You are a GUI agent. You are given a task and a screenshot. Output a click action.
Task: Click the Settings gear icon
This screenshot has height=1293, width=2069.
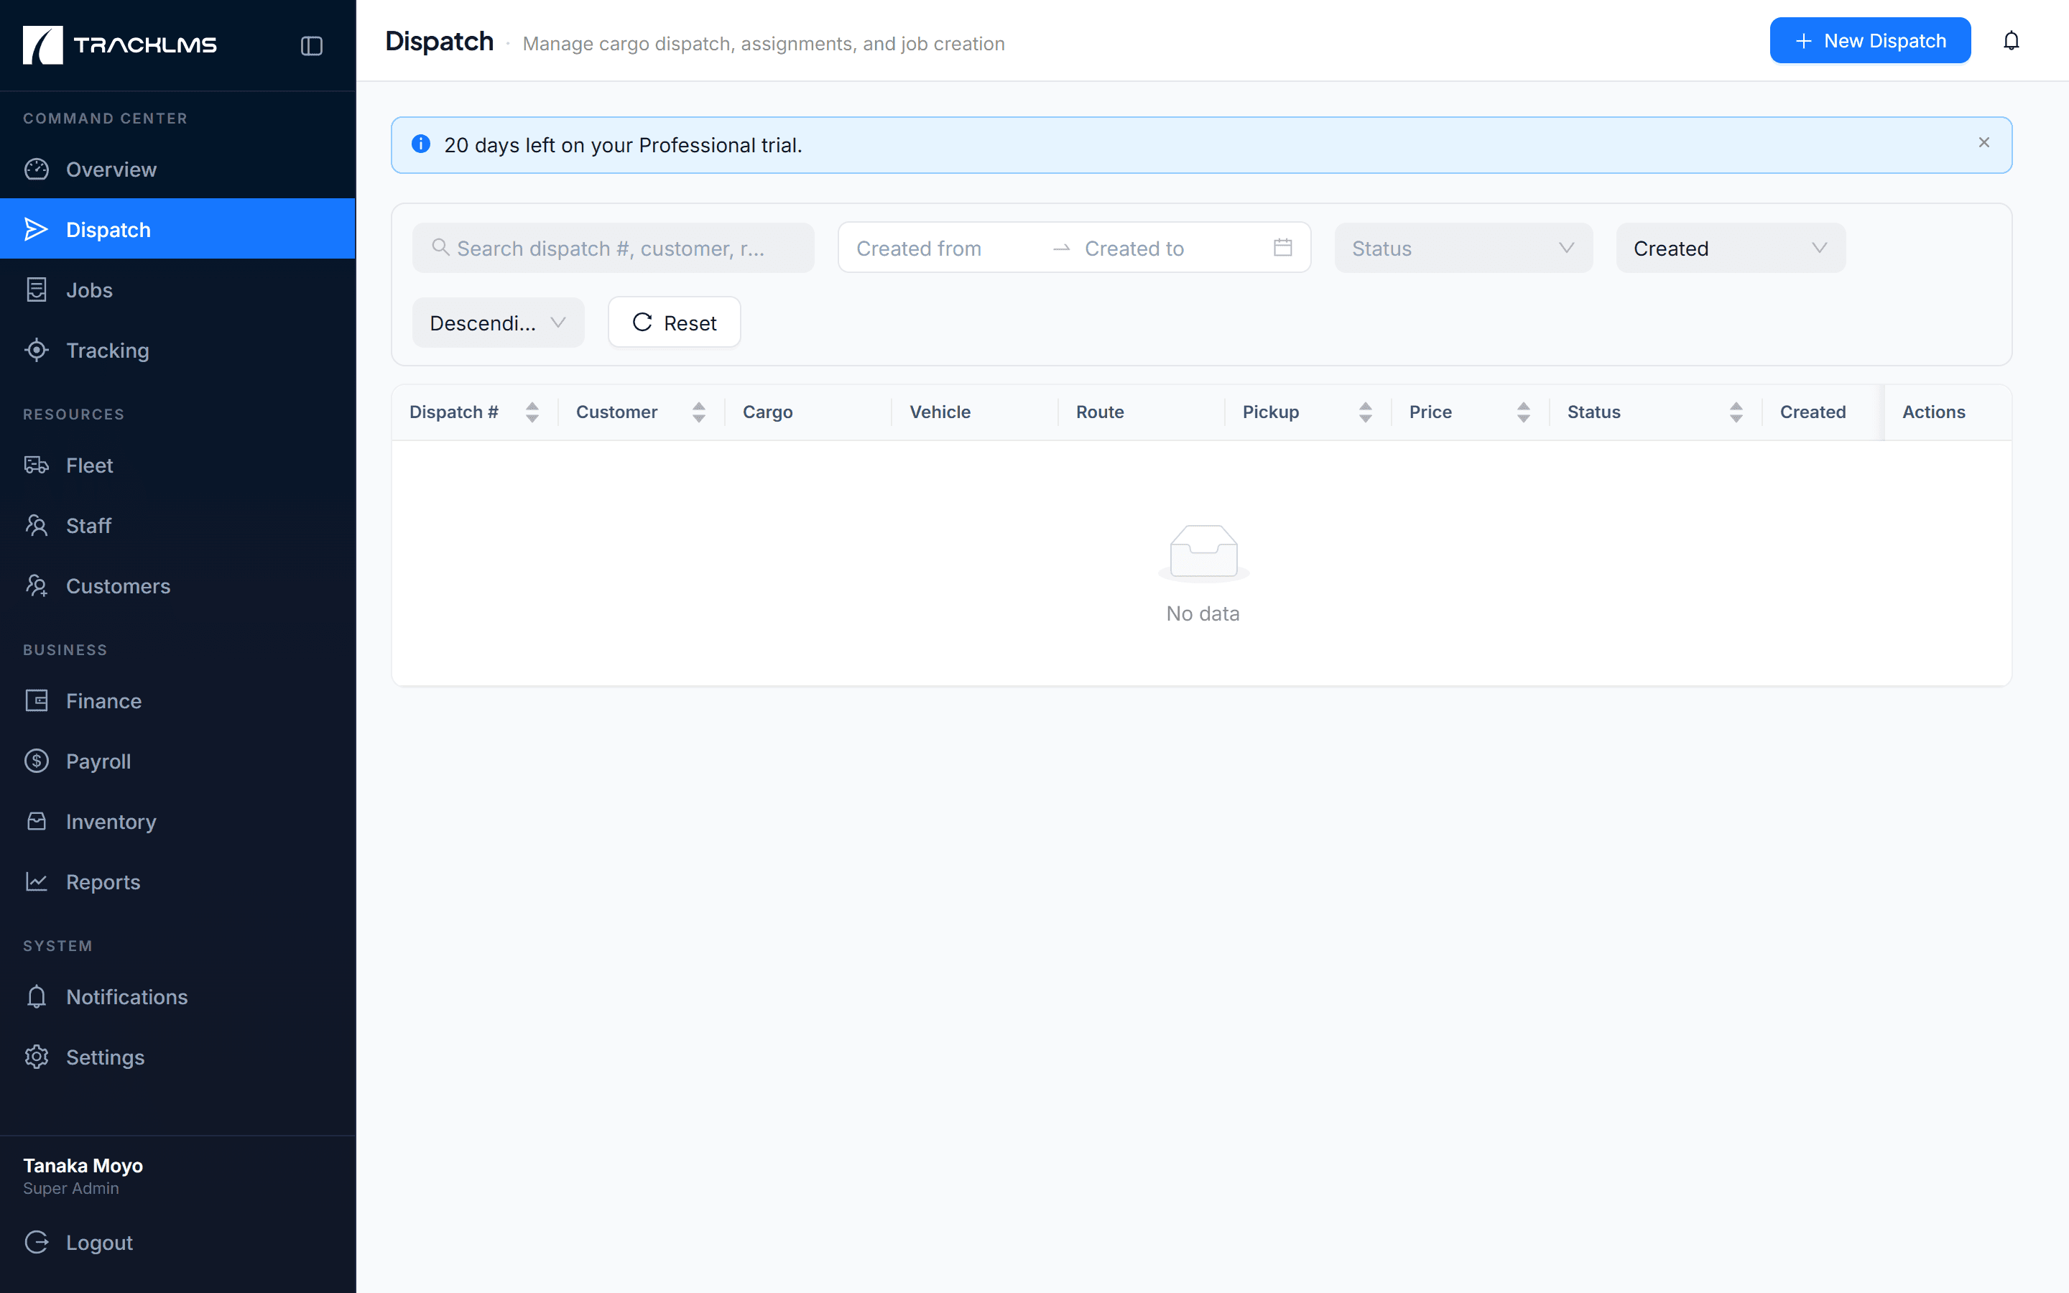tap(37, 1057)
